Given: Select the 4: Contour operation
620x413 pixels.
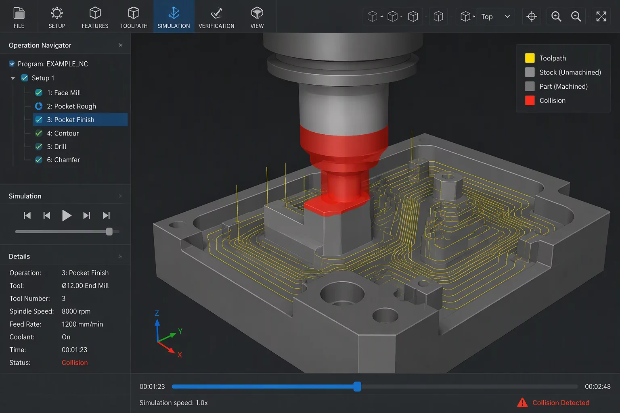Looking at the screenshot, I should 63,133.
